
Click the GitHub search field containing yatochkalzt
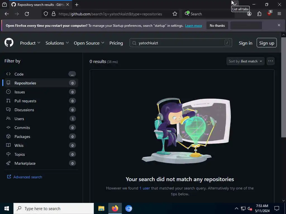(181, 43)
